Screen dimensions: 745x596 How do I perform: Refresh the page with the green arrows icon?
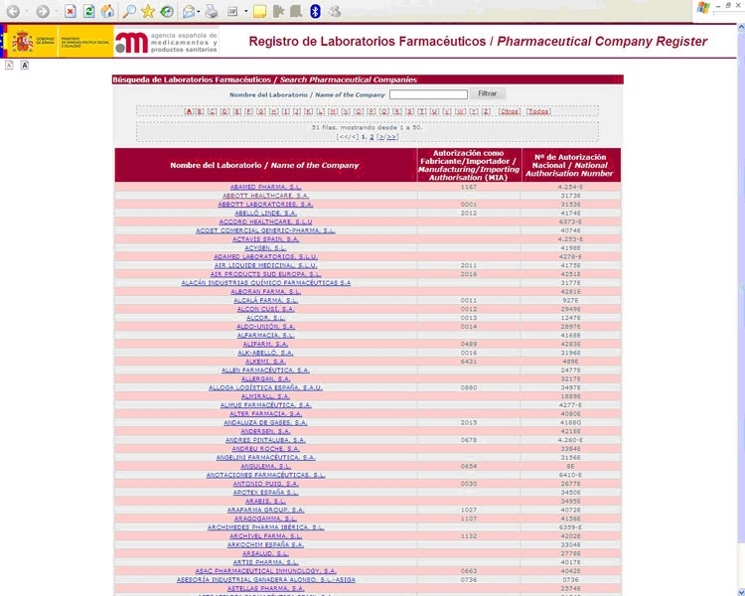click(x=88, y=11)
